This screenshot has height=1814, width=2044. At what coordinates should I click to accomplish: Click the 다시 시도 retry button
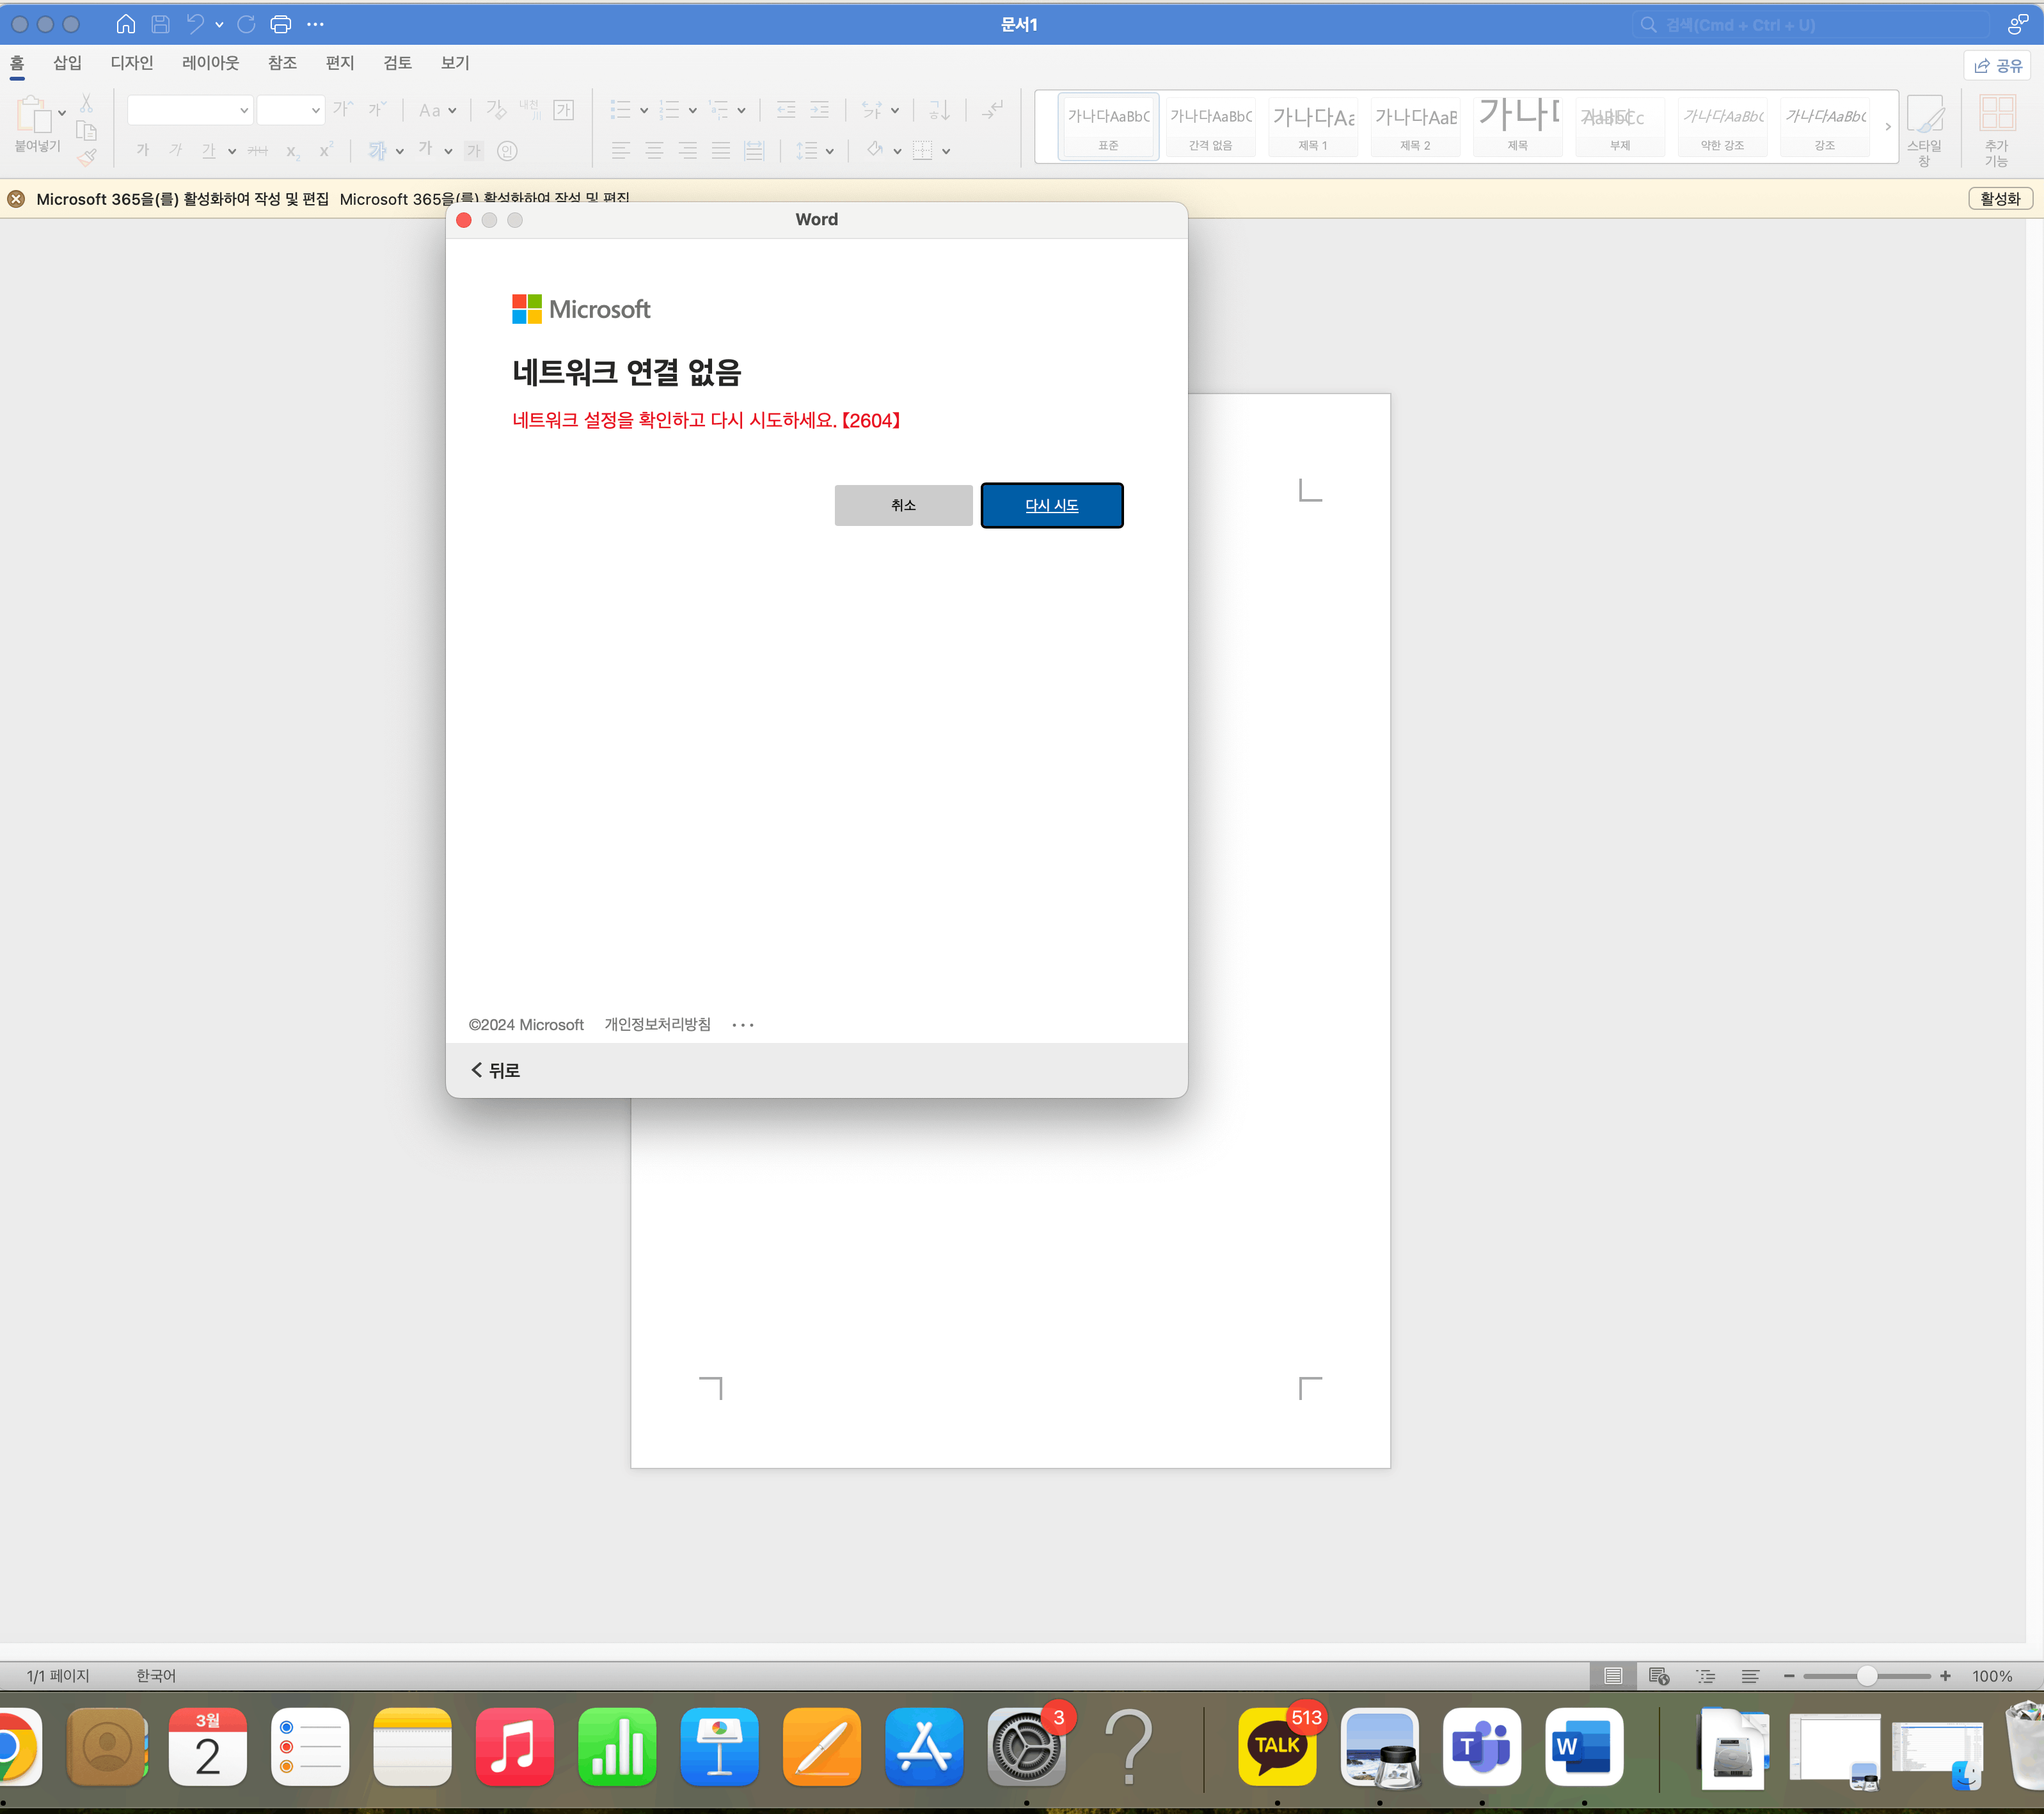click(x=1051, y=505)
